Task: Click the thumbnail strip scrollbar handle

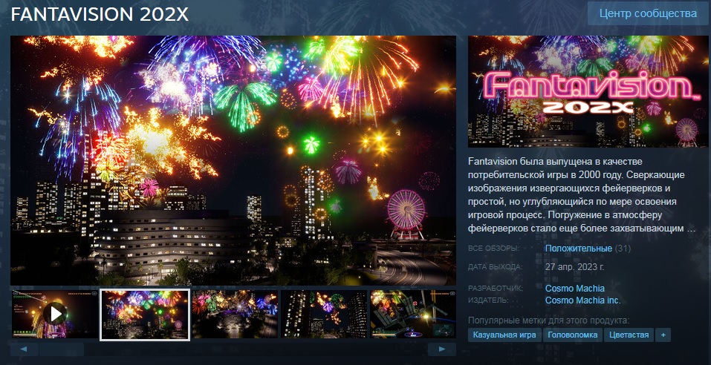Action: (62, 349)
